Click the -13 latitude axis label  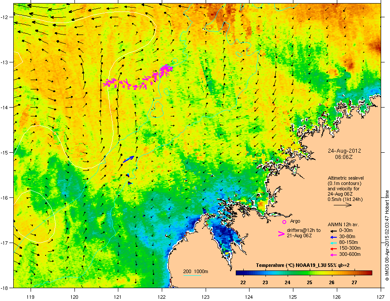coord(4,62)
